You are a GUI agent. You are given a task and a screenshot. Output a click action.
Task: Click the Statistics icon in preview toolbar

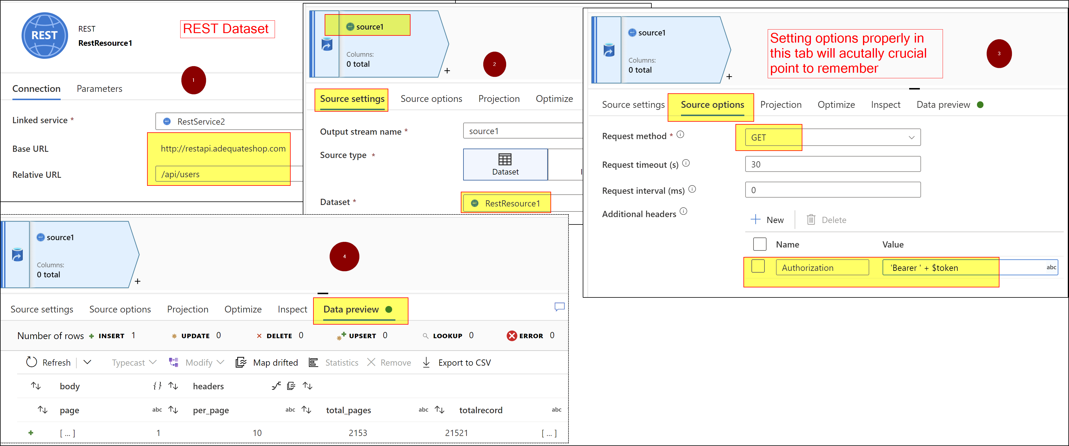click(x=313, y=362)
